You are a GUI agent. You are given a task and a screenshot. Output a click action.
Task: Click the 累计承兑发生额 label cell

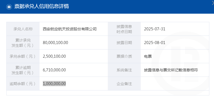tap(23, 43)
